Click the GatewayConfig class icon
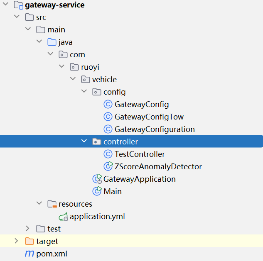This screenshot has height=261, width=263. point(108,105)
